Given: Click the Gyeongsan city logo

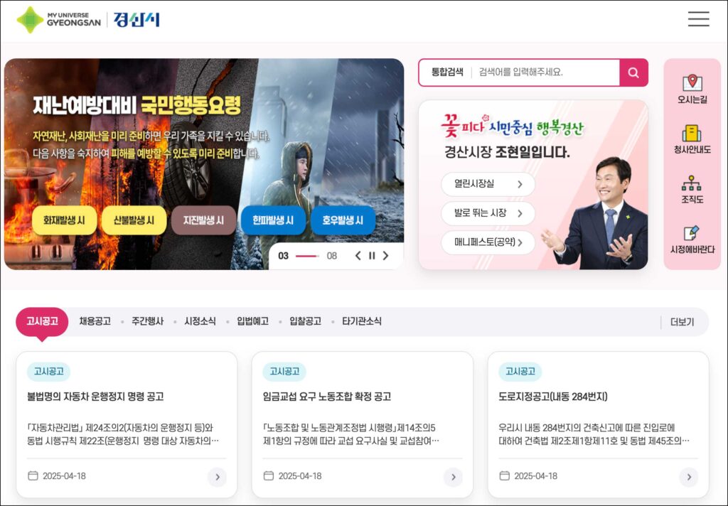Looking at the screenshot, I should [88, 20].
